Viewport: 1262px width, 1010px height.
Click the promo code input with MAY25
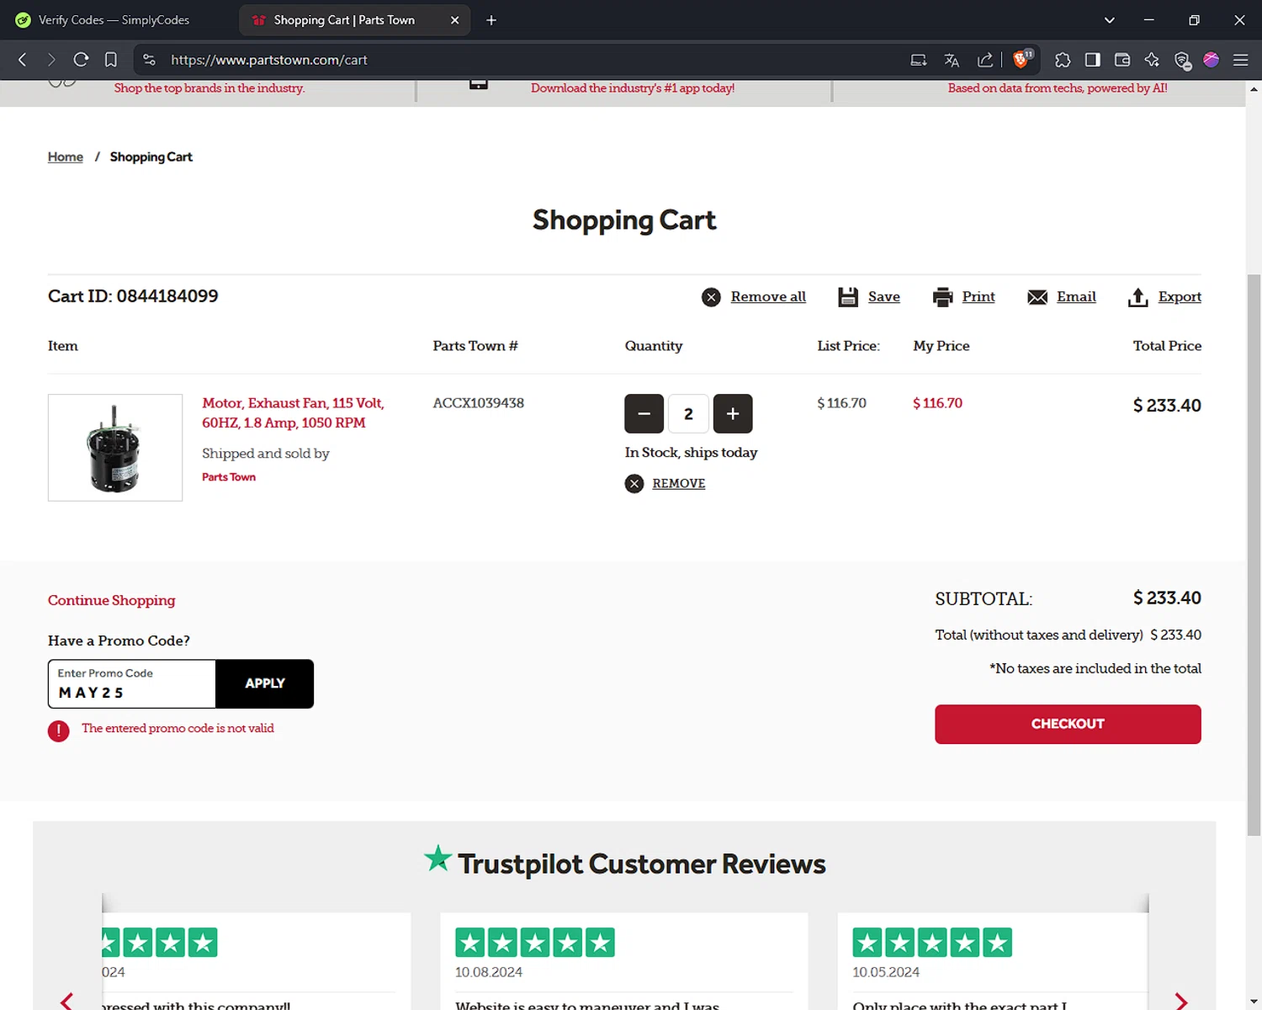click(x=132, y=683)
